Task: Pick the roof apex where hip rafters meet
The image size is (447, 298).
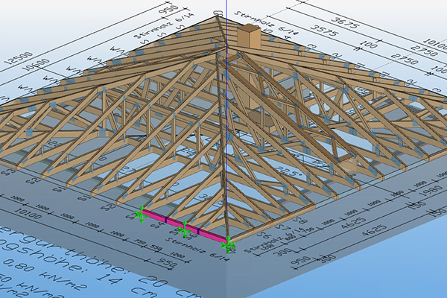Action: [218, 21]
